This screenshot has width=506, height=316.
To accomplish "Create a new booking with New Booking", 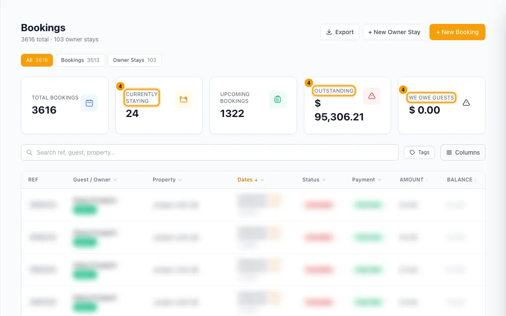I will click(457, 32).
